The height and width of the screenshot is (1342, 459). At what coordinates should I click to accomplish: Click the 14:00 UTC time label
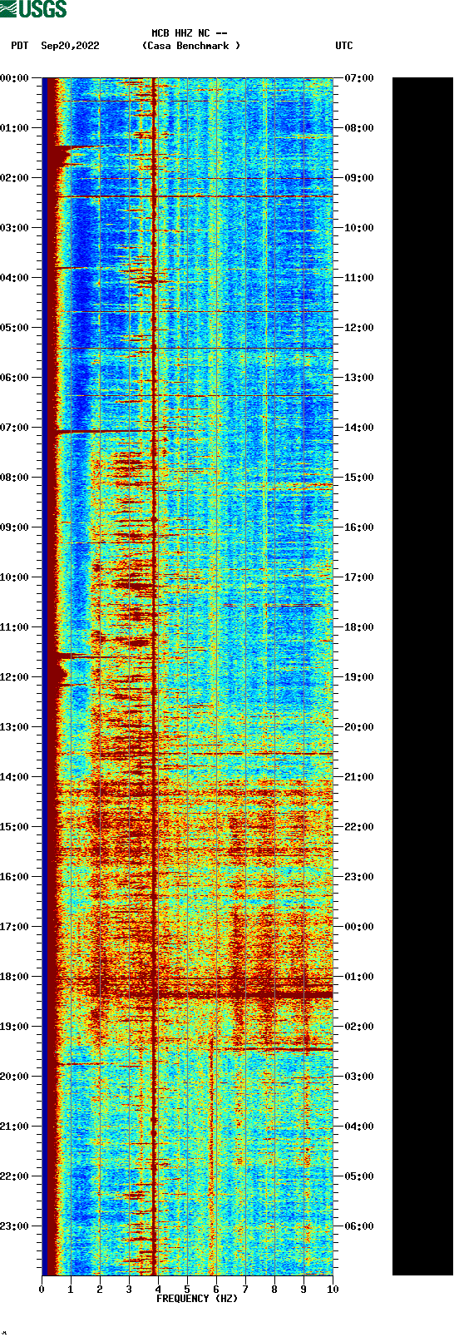(x=359, y=428)
